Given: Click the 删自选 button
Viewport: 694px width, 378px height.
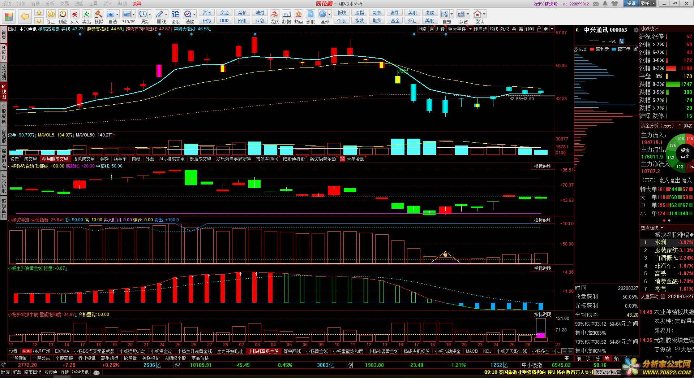Looking at the screenshot, I should [x=480, y=29].
